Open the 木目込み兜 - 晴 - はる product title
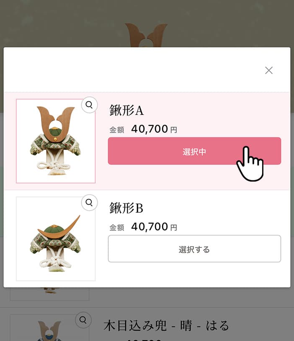The width and height of the screenshot is (294, 341). 166,325
